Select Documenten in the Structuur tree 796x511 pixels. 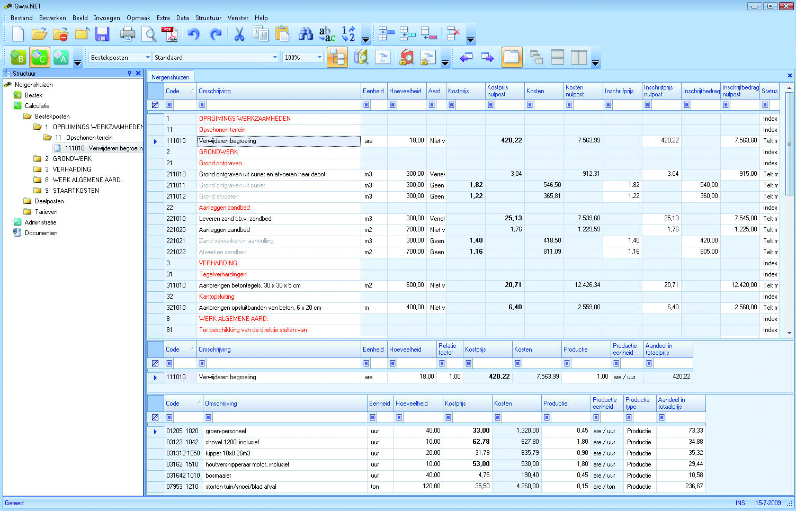pos(41,233)
